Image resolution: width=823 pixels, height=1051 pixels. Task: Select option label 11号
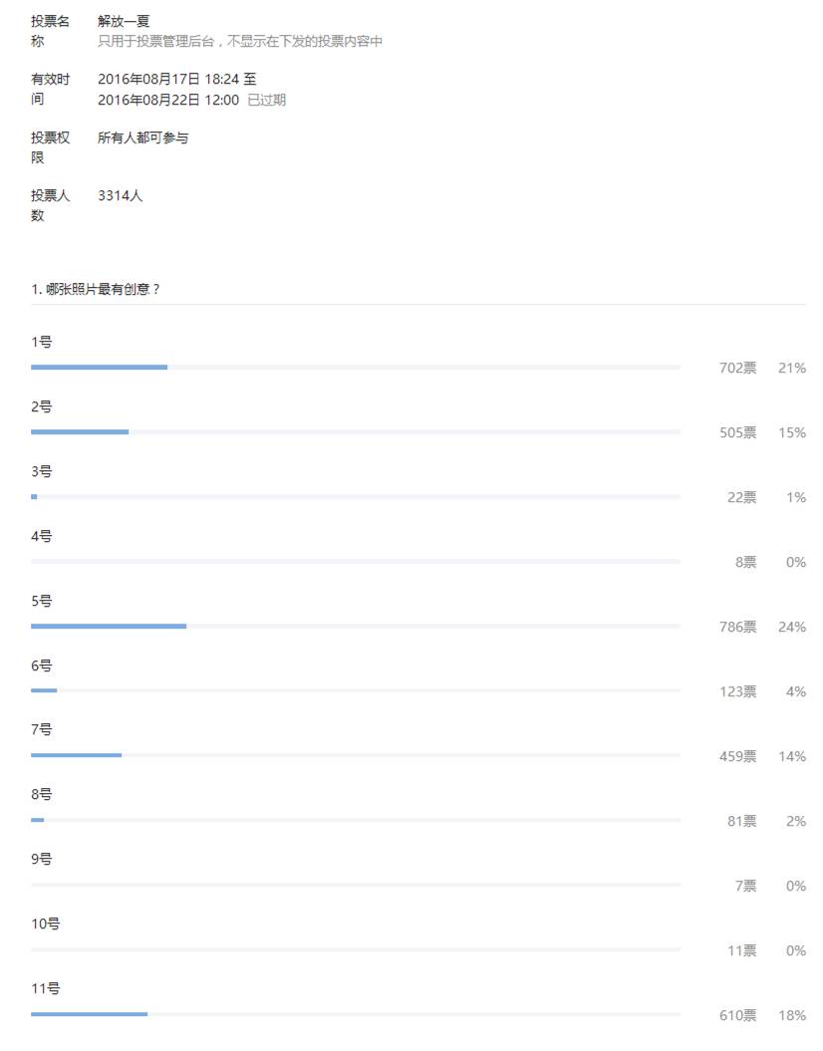pyautogui.click(x=42, y=988)
